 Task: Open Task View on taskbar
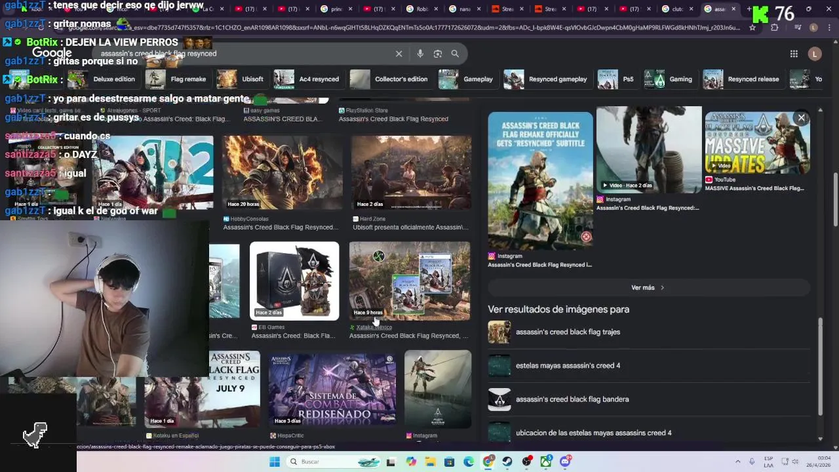(391, 462)
